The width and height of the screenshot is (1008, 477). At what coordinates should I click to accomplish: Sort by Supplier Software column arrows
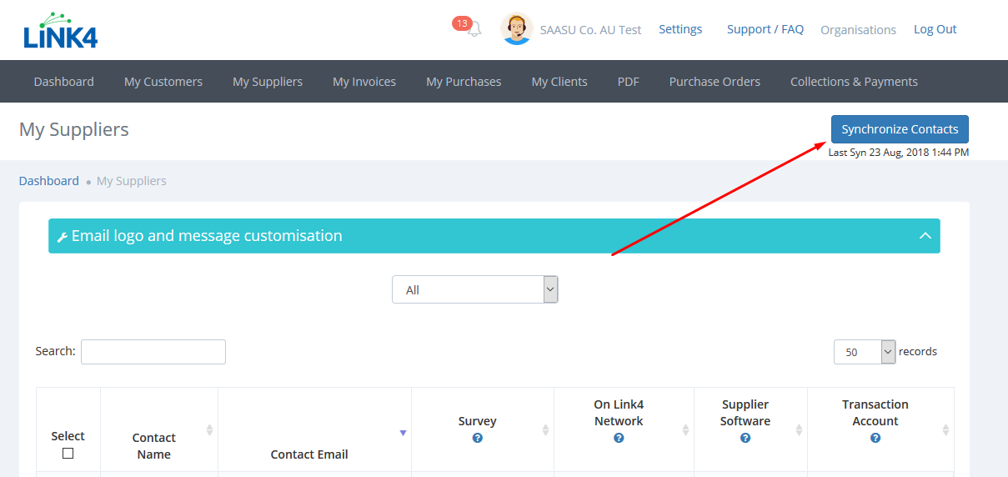[799, 429]
